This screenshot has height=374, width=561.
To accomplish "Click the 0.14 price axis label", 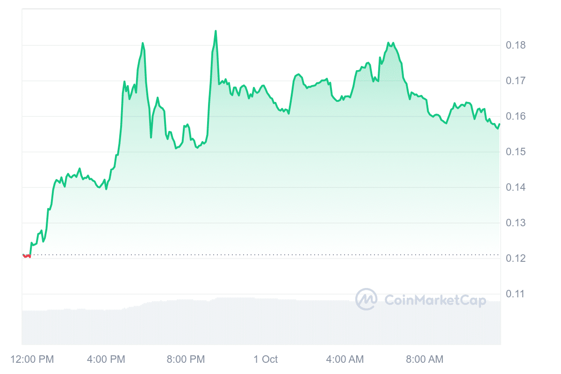I will pyautogui.click(x=515, y=187).
